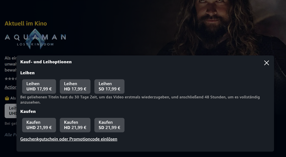Click the shopping bag icon
This screenshot has height=157, width=286.
tap(7, 98)
